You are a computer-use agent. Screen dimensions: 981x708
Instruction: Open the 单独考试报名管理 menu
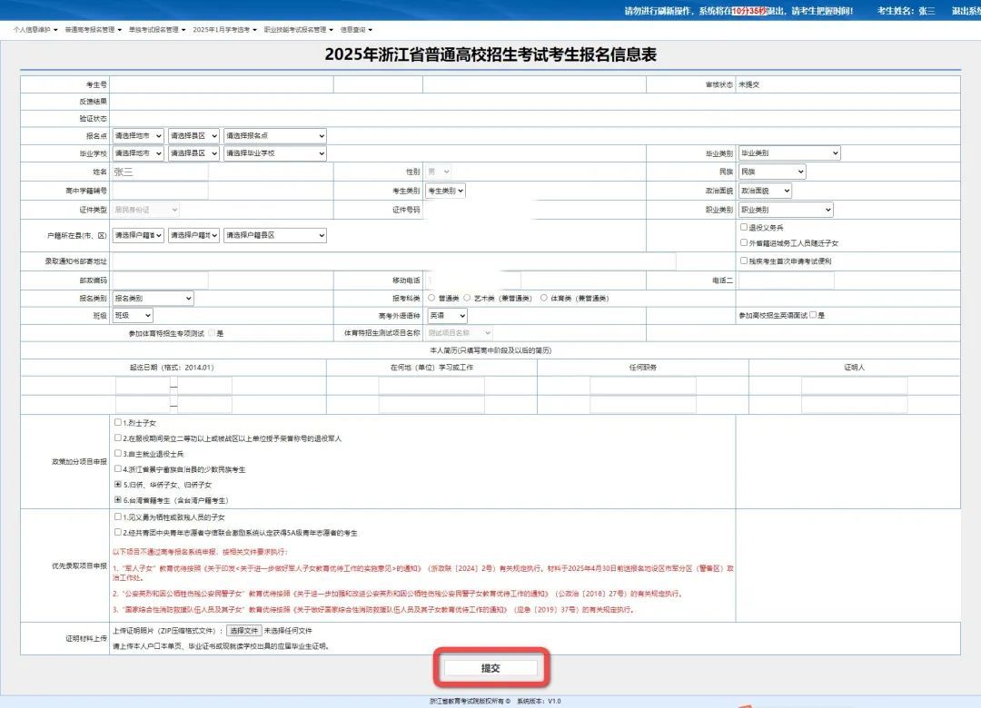(157, 29)
